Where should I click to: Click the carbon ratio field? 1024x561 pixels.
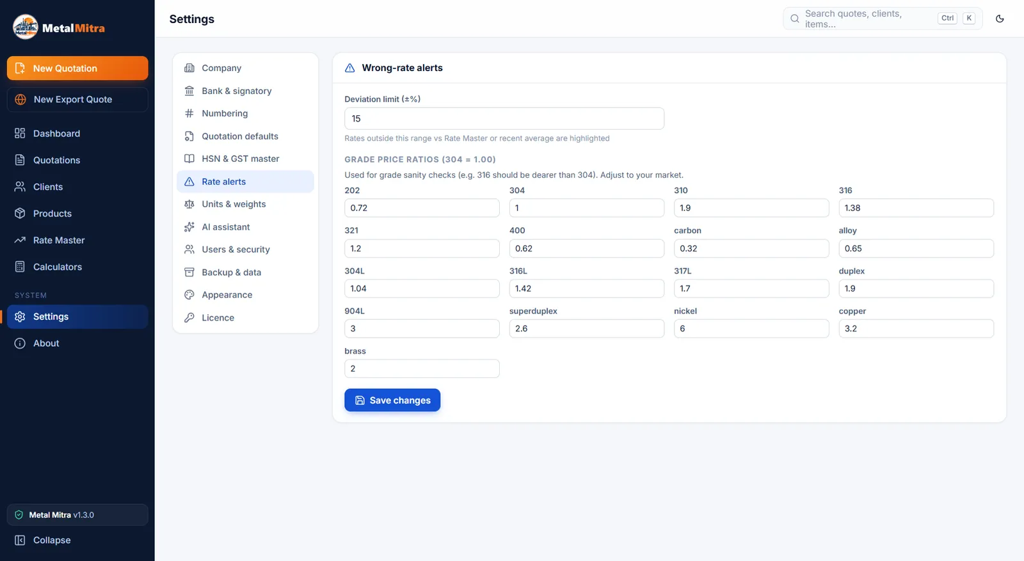(751, 248)
